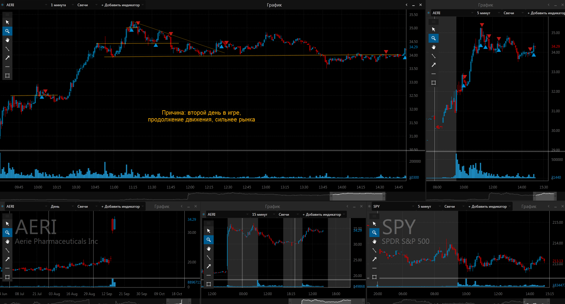The width and height of the screenshot is (565, 304).
Task: Click the back arrow in daily chart header
Action: (x=181, y=206)
